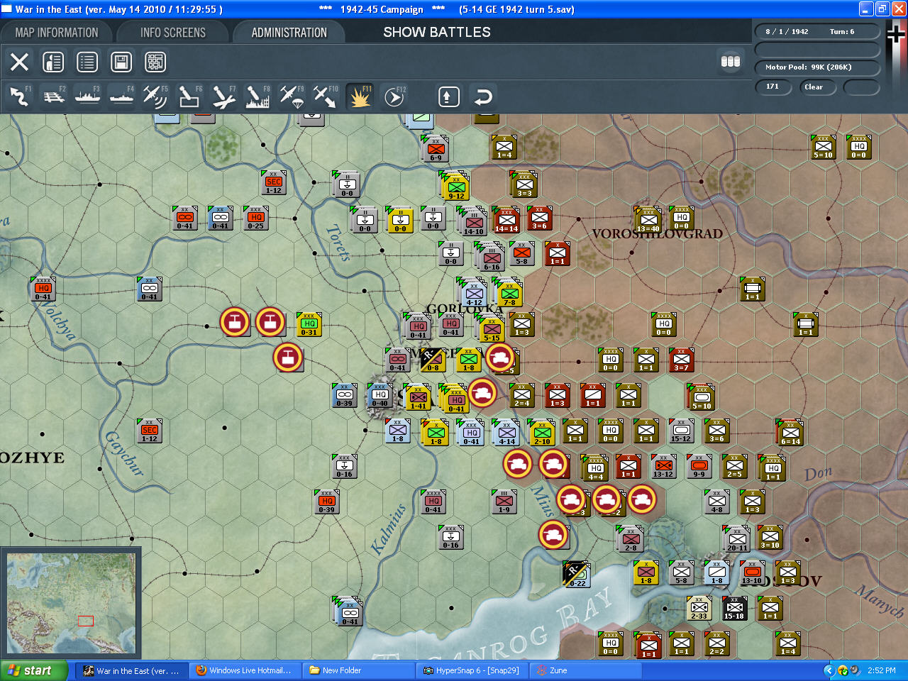Open the New Folder taskbar window
This screenshot has width=908, height=681.
358,670
